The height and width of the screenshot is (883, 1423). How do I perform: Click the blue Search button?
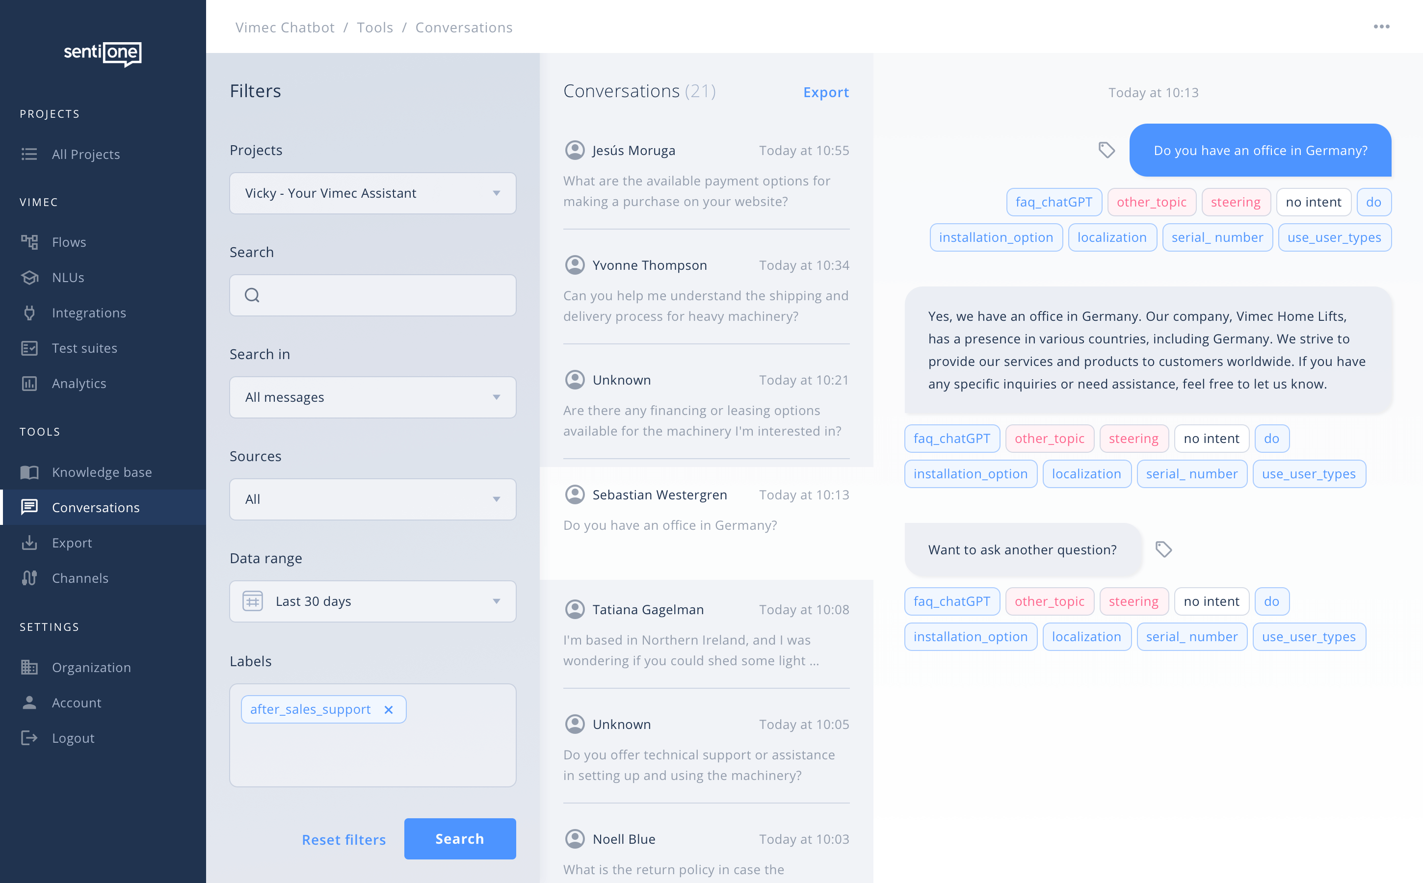tap(460, 839)
